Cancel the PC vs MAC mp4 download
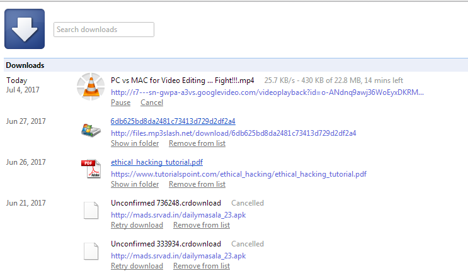This screenshot has height=276, width=468. 152,102
